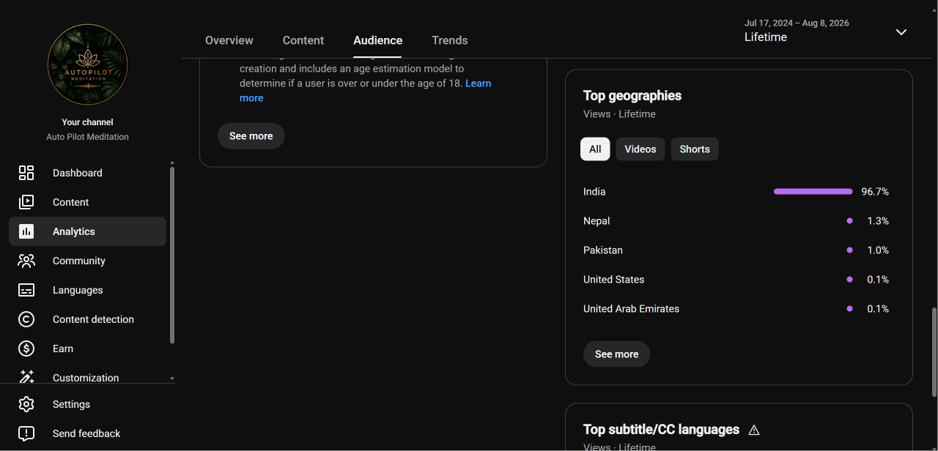Go to the Content sidebar item
The width and height of the screenshot is (938, 451).
(87, 202)
